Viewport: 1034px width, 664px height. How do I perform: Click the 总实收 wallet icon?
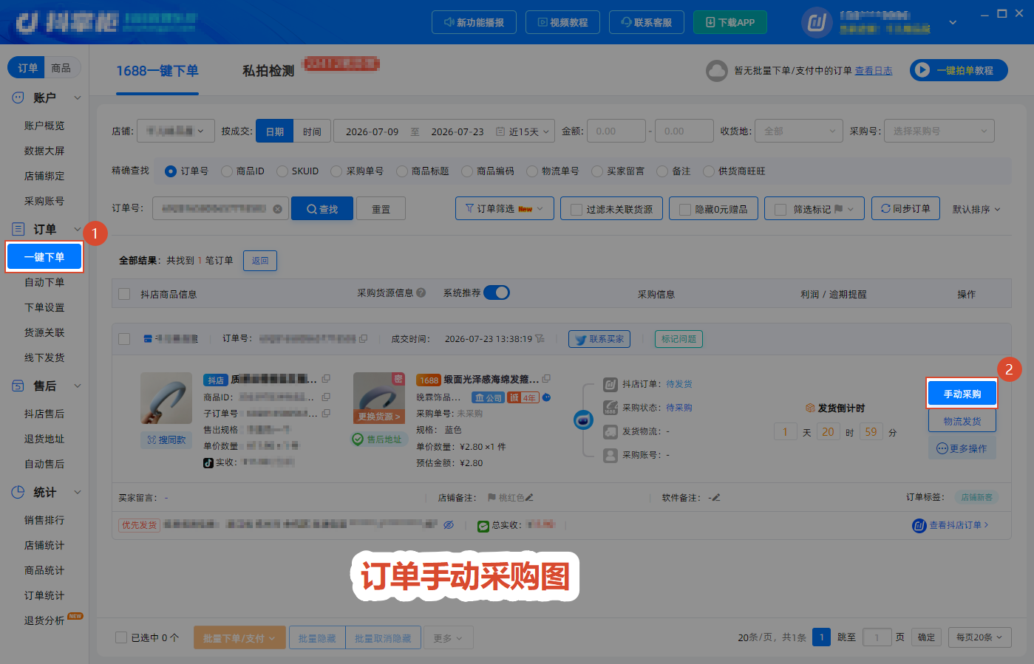[483, 526]
